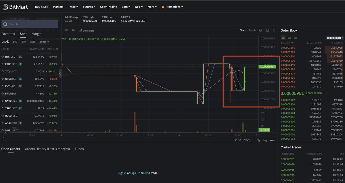
Task: Filter pairs by BTC quote
Action: pyautogui.click(x=15, y=41)
